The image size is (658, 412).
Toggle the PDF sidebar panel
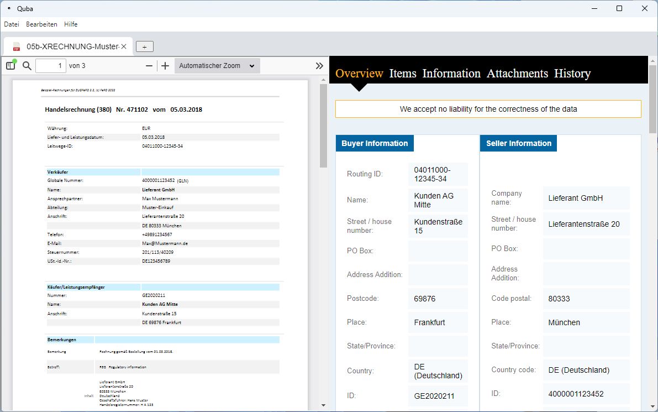[x=11, y=65]
